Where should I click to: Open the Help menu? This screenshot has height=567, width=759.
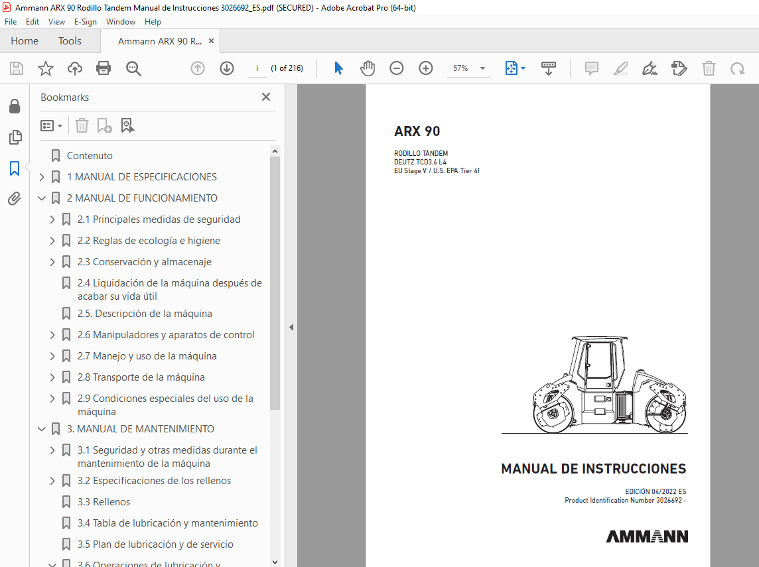point(153,22)
